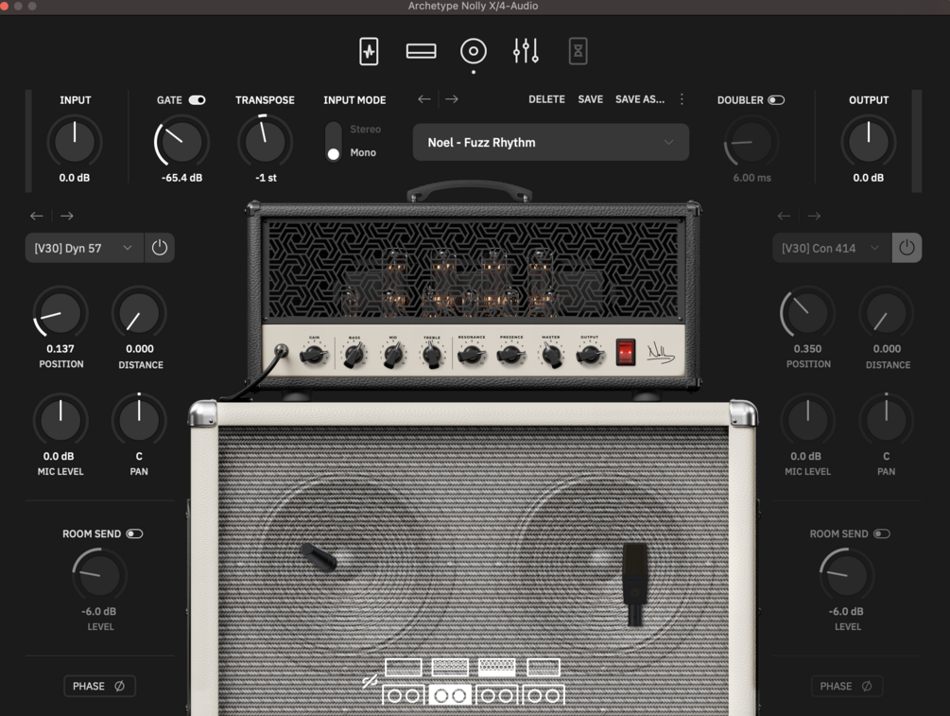
Task: Select the third highlighted amp head icon
Action: tap(497, 668)
